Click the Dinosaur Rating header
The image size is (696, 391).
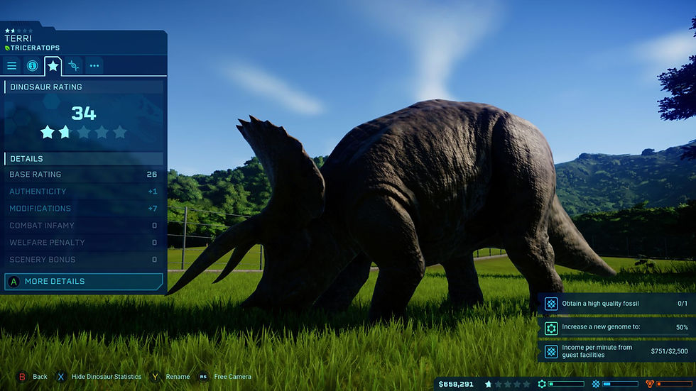[84, 87]
